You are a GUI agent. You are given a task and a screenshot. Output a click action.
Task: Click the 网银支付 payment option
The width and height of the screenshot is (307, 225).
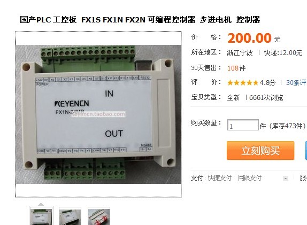point(250,178)
